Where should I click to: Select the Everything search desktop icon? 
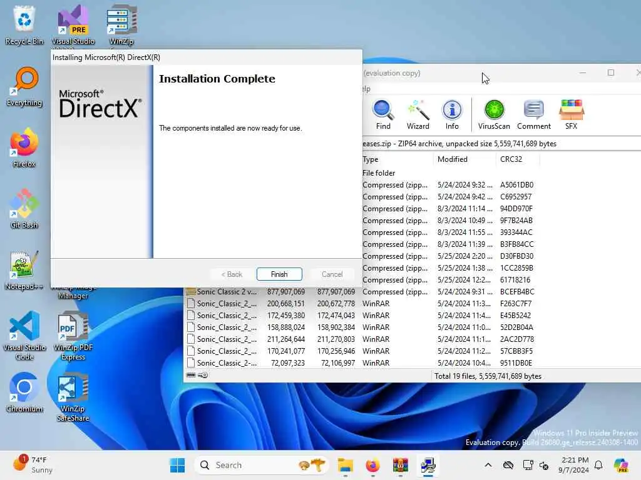[x=24, y=86]
